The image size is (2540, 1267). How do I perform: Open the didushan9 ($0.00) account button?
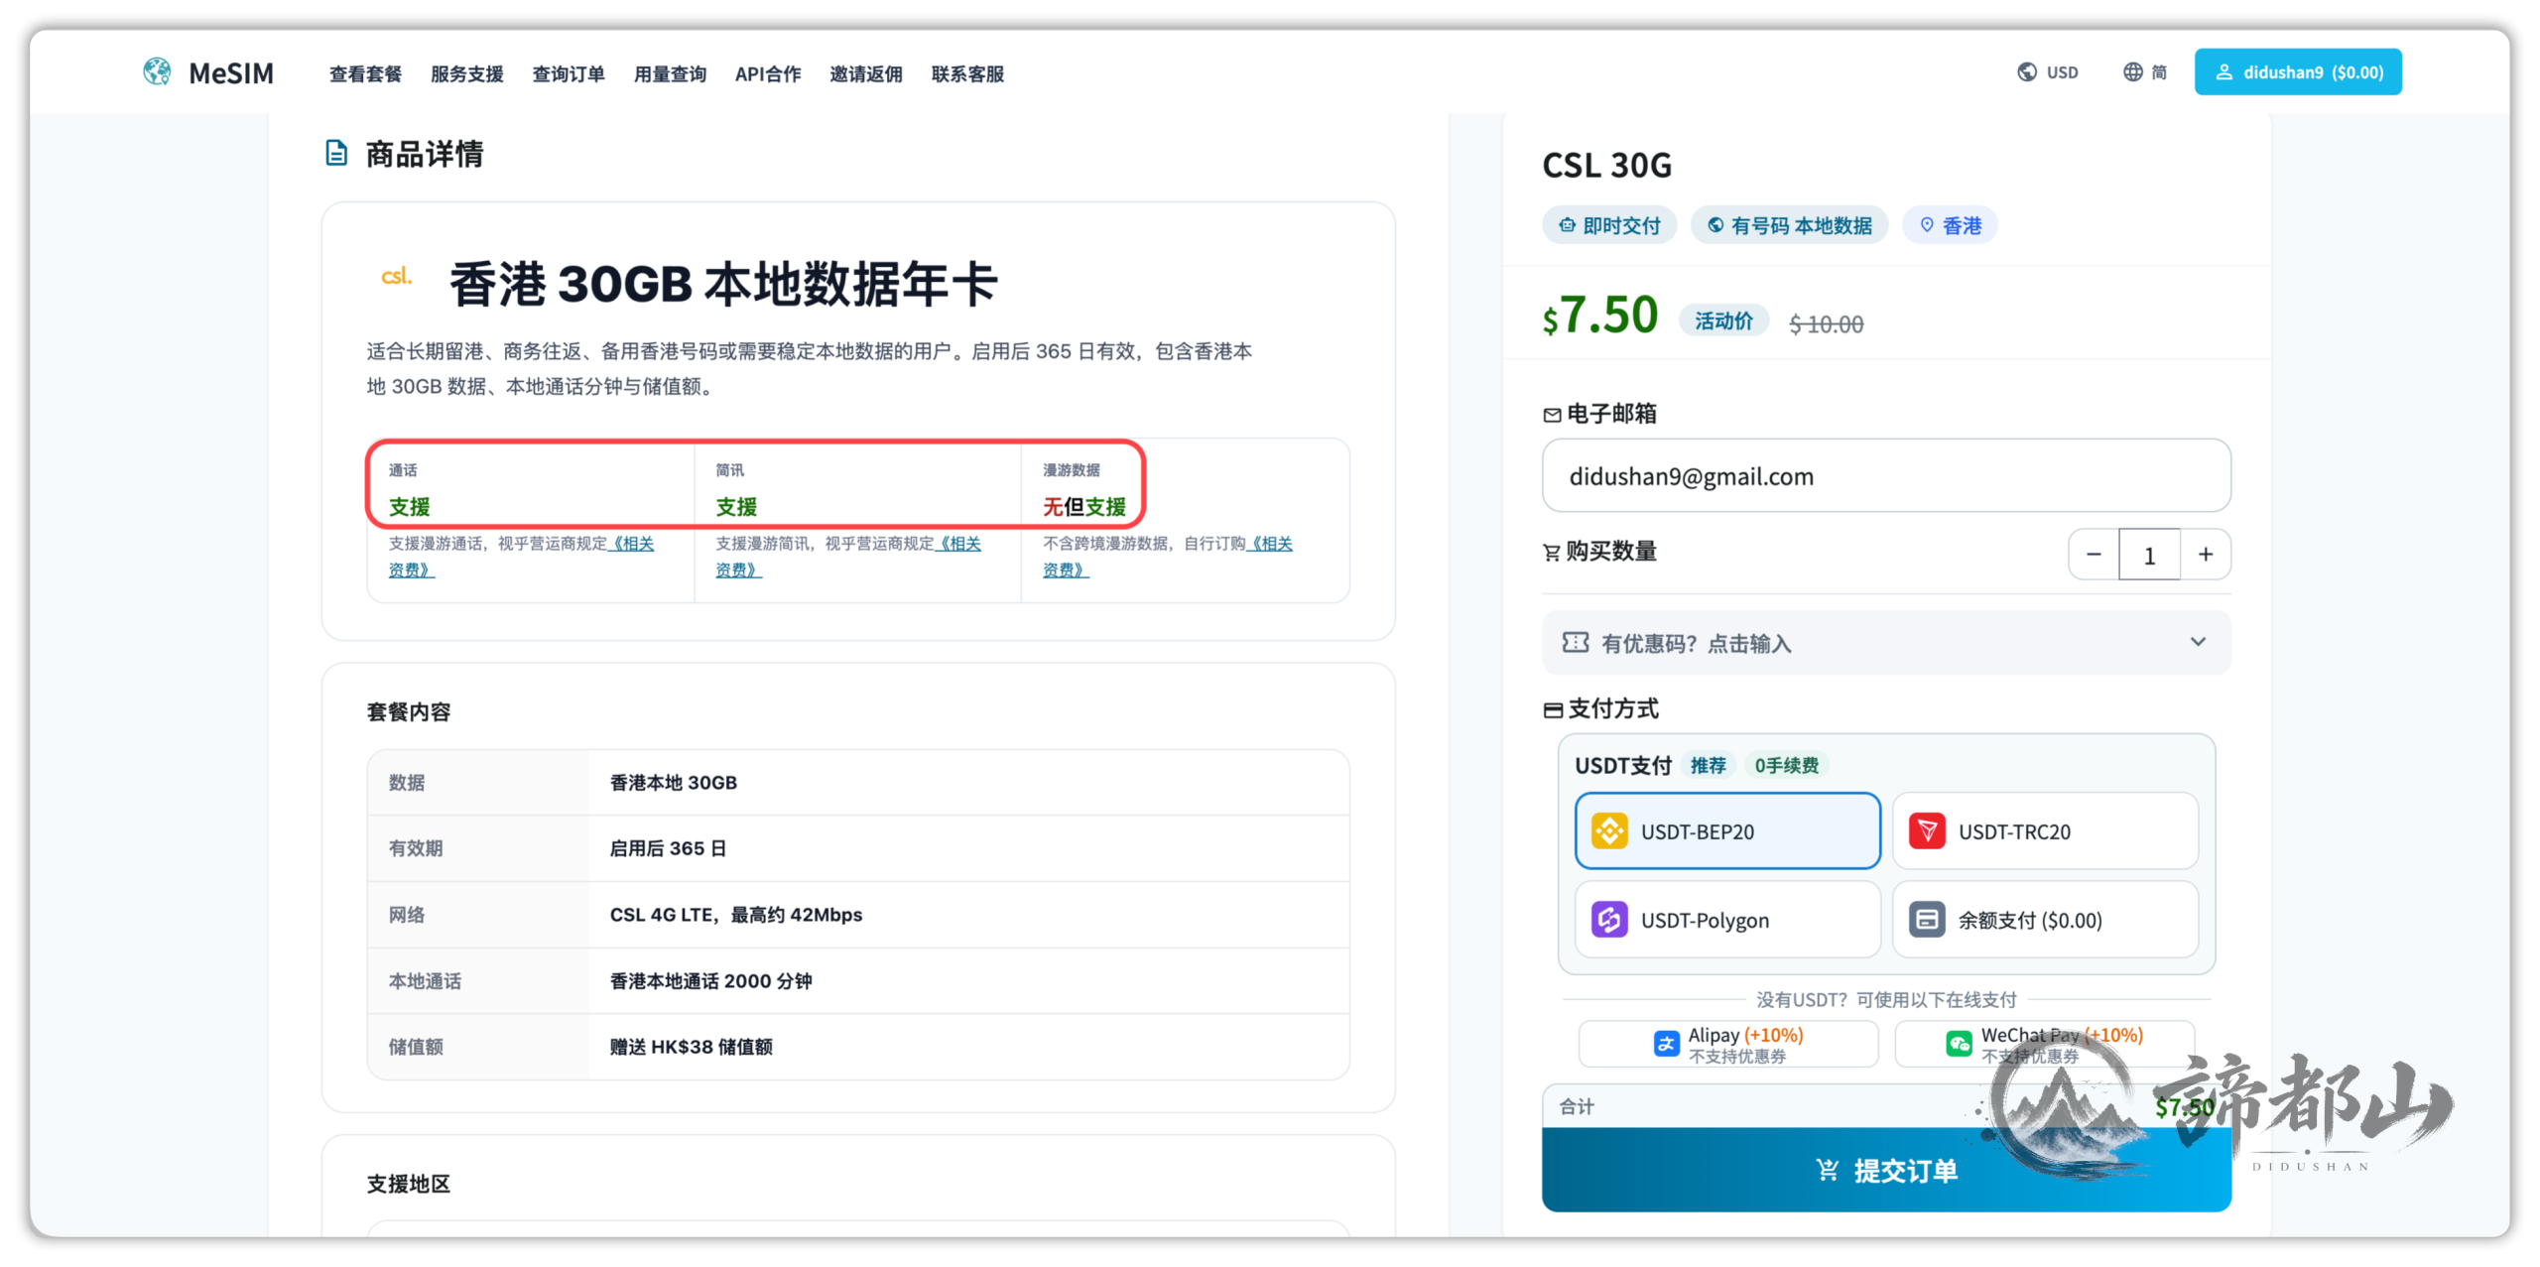pyautogui.click(x=2298, y=71)
